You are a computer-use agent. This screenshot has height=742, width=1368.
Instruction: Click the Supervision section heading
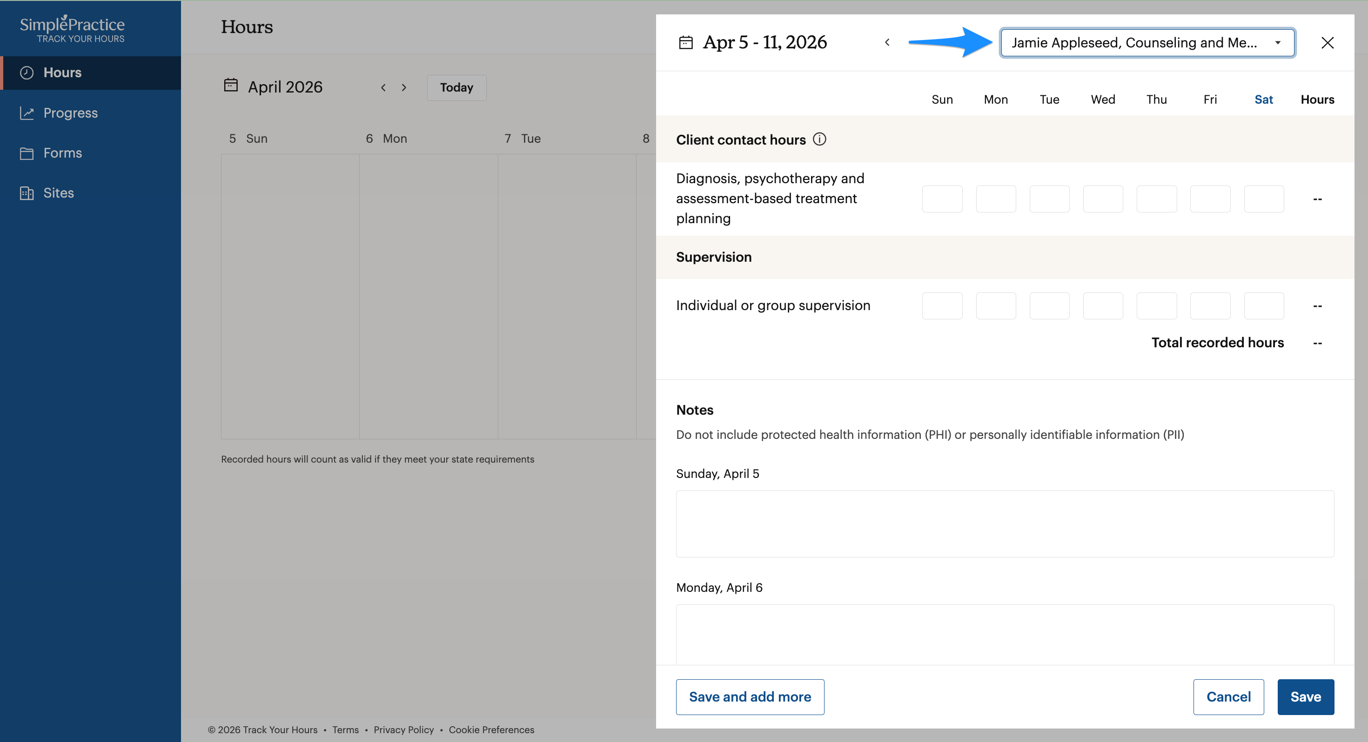click(714, 257)
